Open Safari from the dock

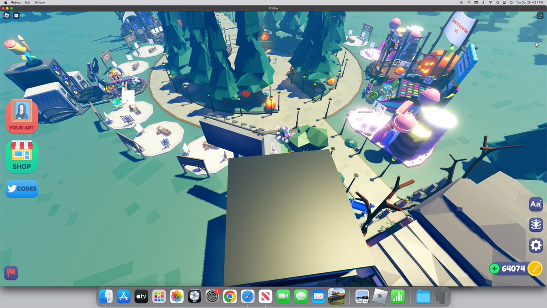point(248,297)
